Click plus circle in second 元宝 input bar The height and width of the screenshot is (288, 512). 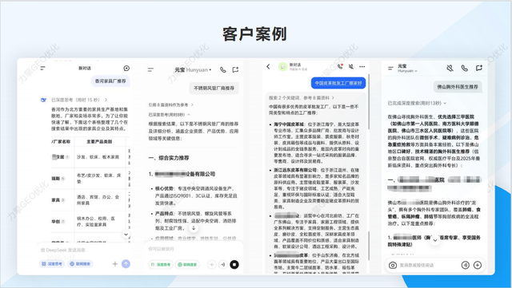211,265
